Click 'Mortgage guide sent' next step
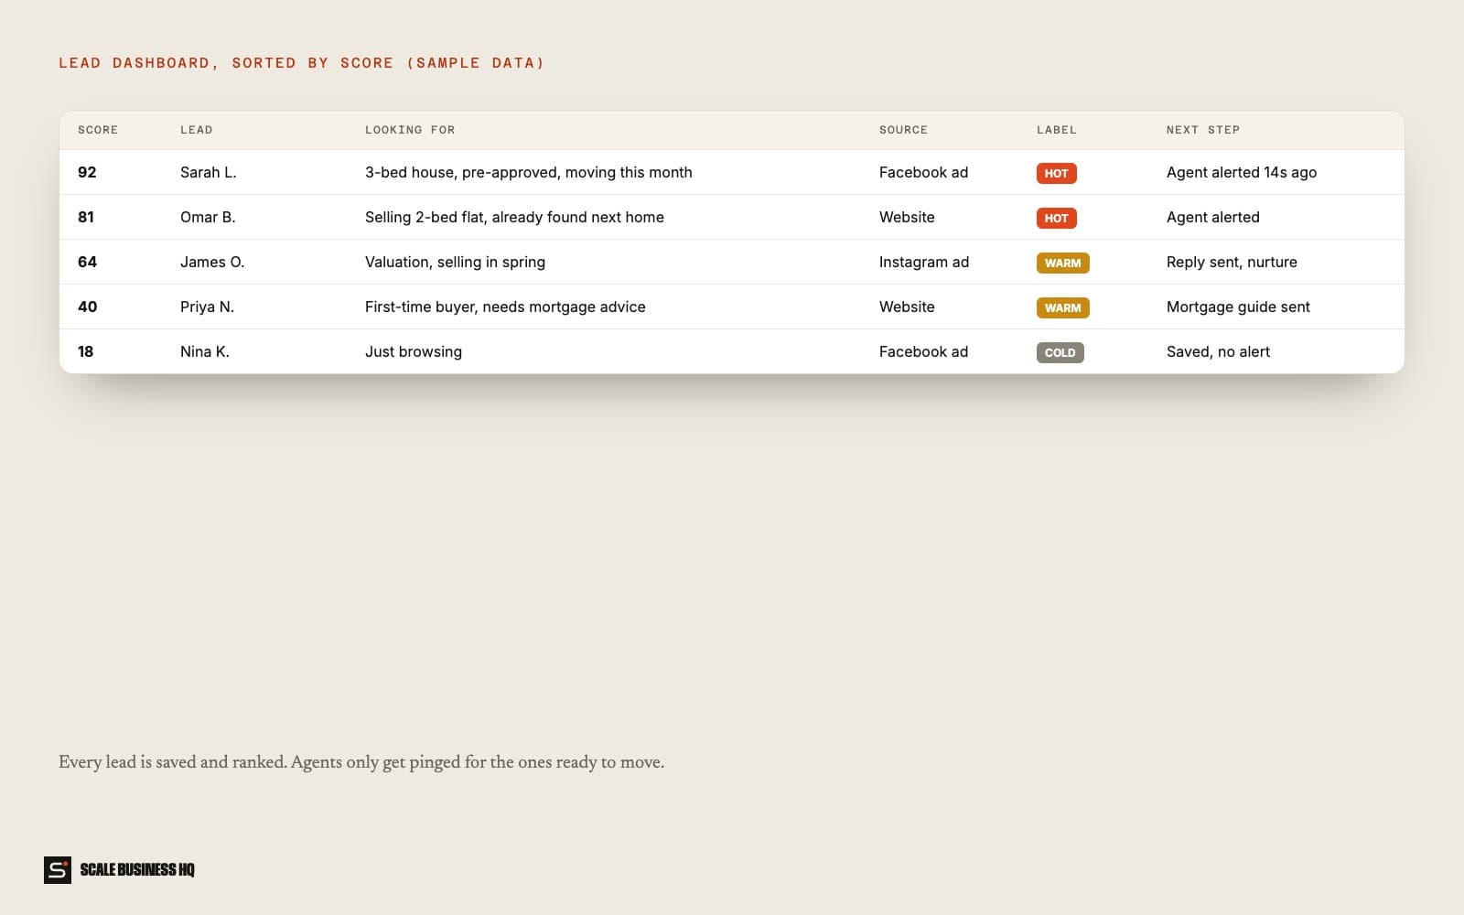The height and width of the screenshot is (915, 1464). coord(1238,307)
